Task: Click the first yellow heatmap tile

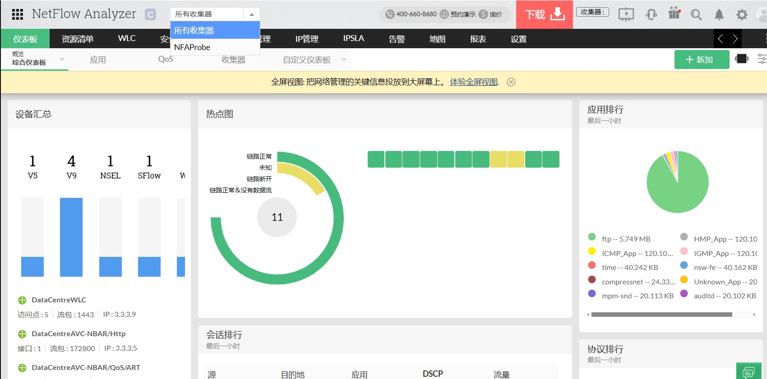Action: [x=498, y=159]
